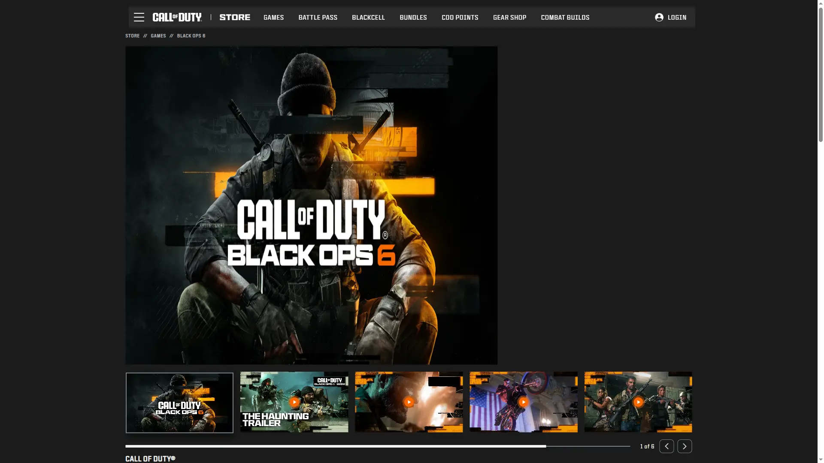Open the hamburger navigation menu
This screenshot has width=824, height=463.
coord(139,17)
